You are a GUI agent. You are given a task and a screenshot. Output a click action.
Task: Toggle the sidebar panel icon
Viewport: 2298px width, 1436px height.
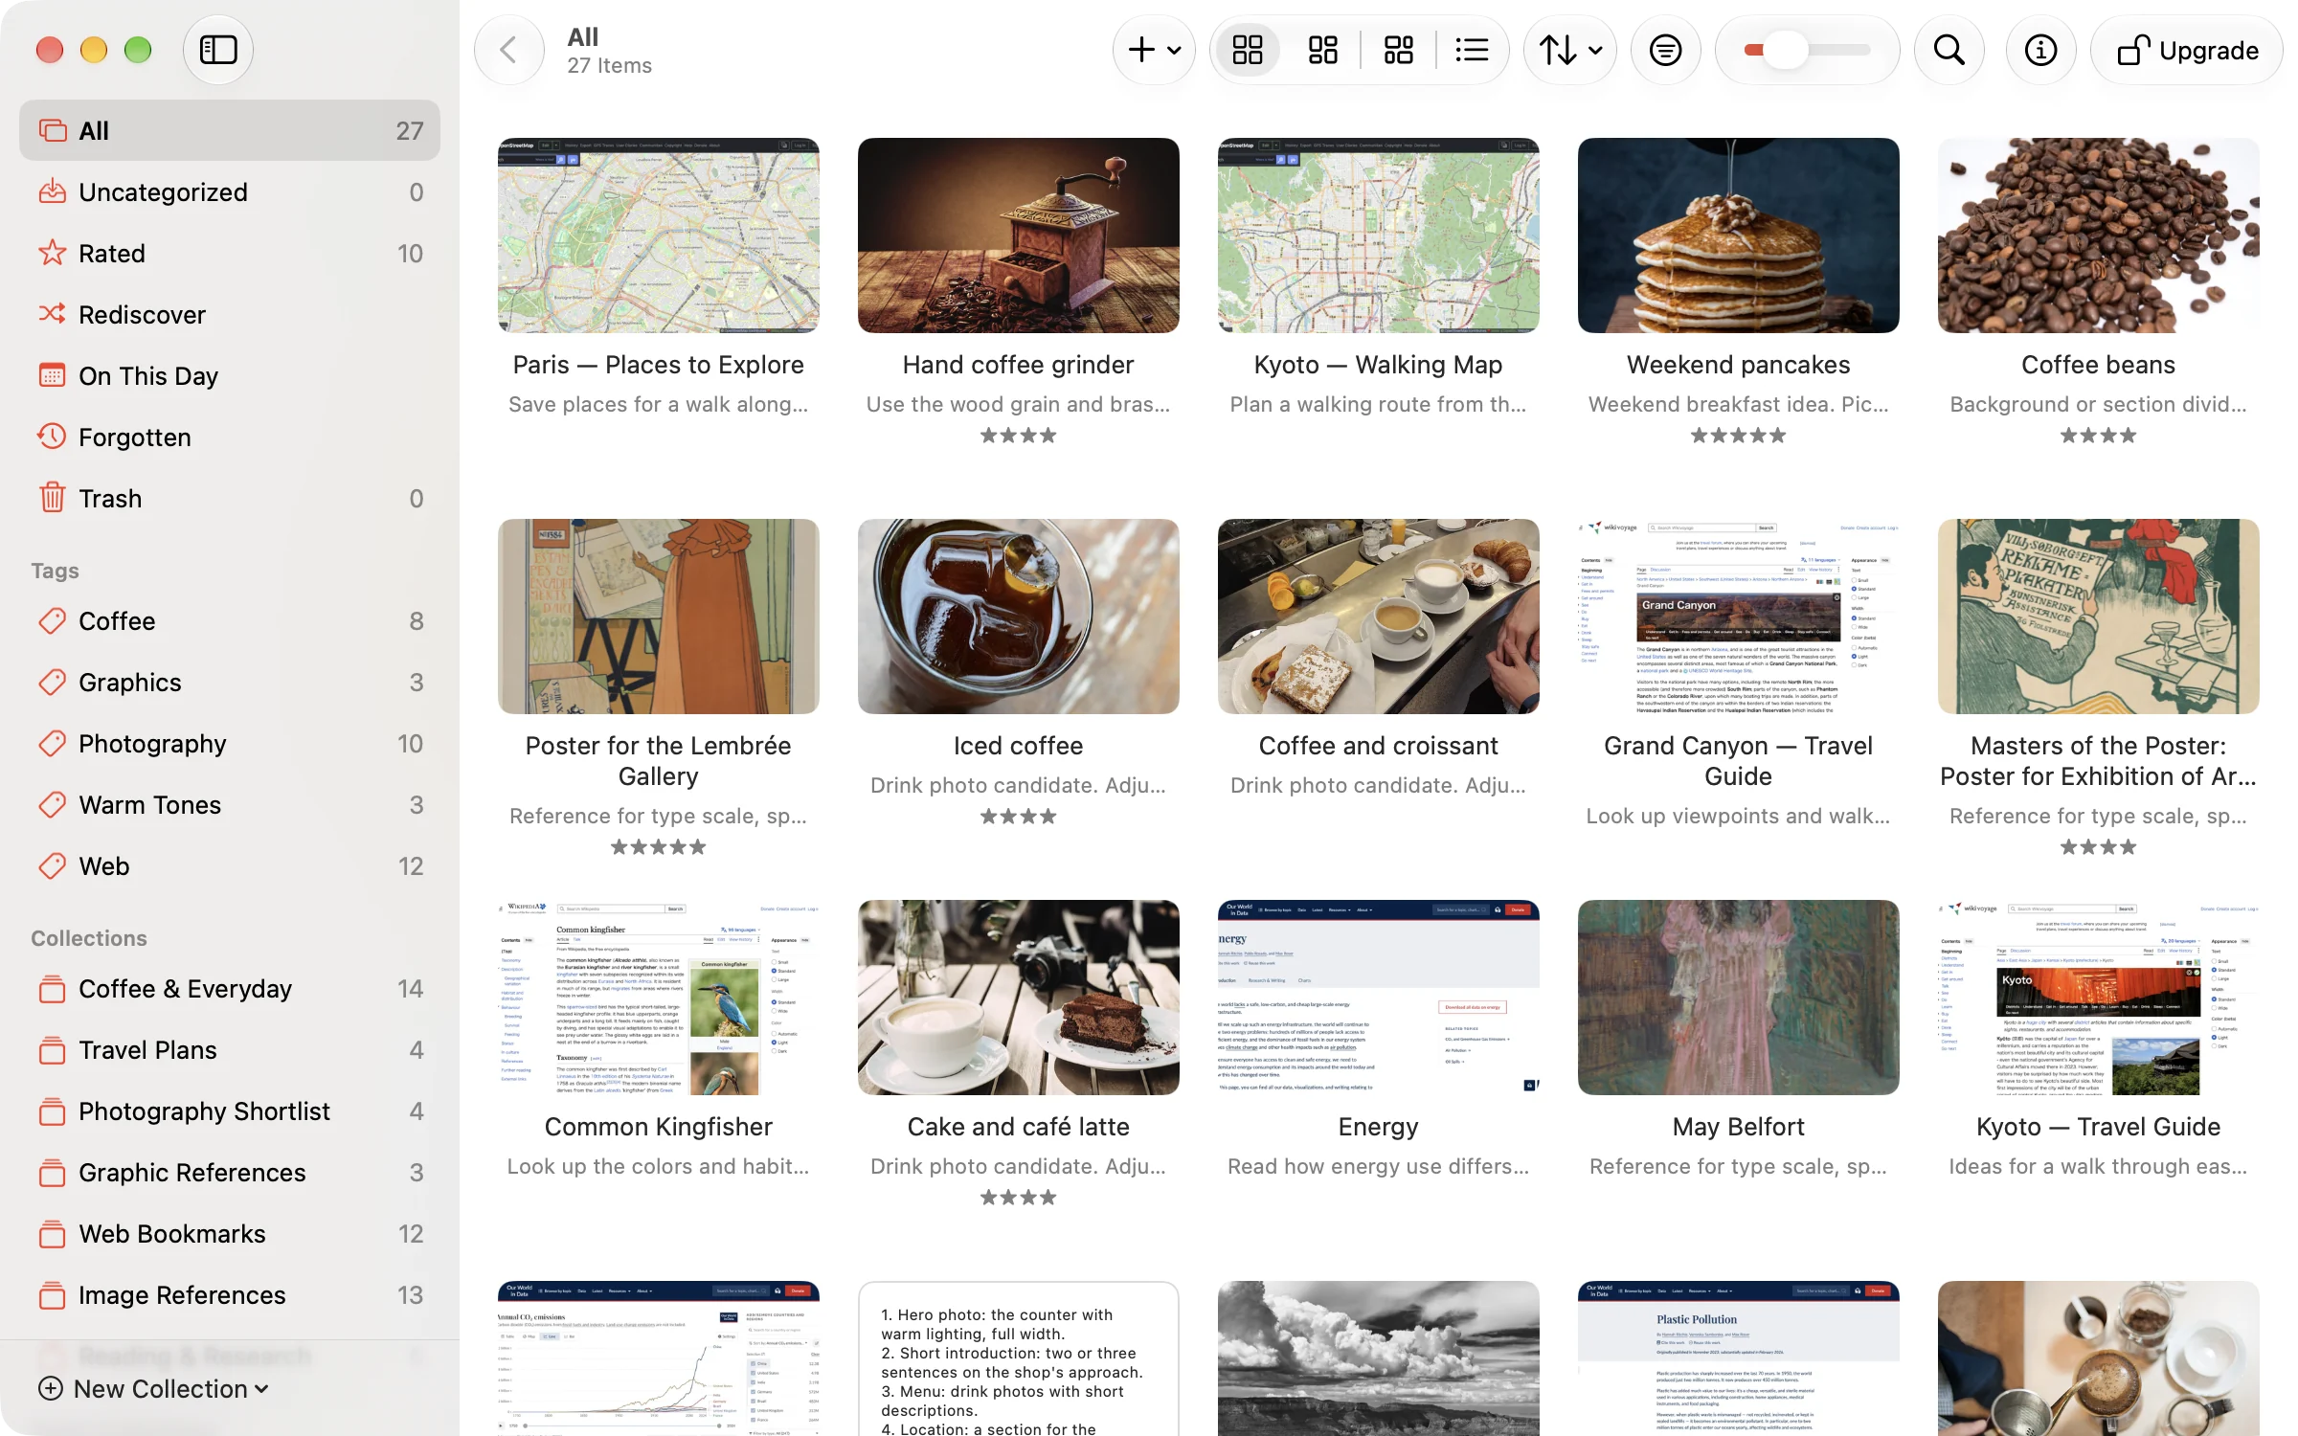tap(218, 50)
